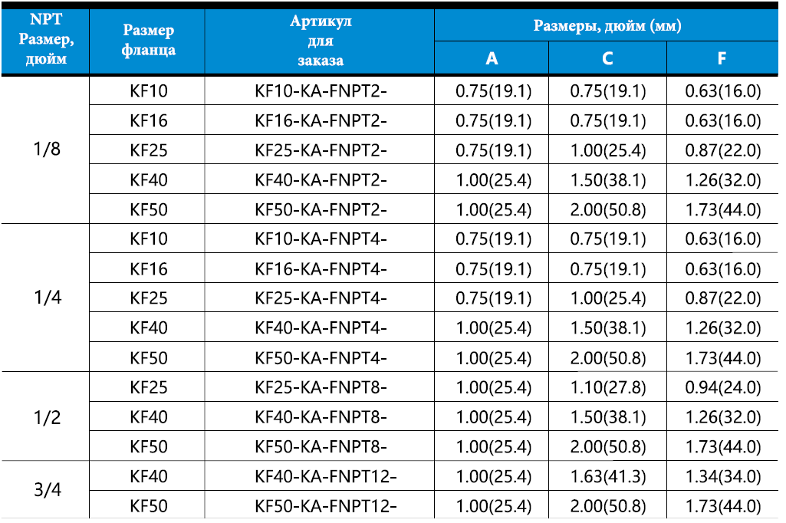
Task: Click article KF25-KA-FNPT4-
Action: coord(320,298)
